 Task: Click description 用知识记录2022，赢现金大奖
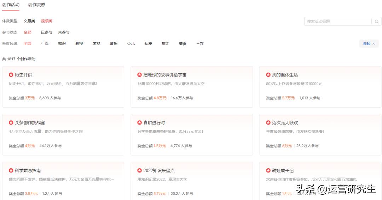pyautogui.click(x=162, y=179)
